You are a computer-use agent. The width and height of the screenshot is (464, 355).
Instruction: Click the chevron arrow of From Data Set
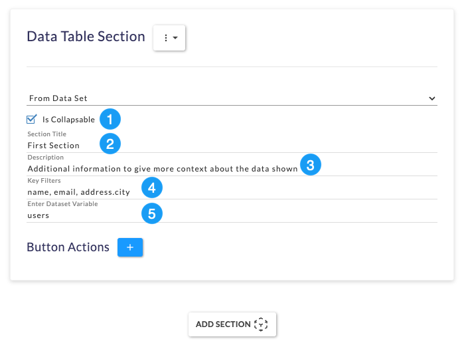pos(432,98)
